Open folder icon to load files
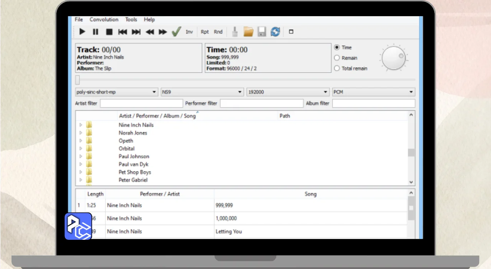Viewport: 491px width, 269px height. point(248,32)
